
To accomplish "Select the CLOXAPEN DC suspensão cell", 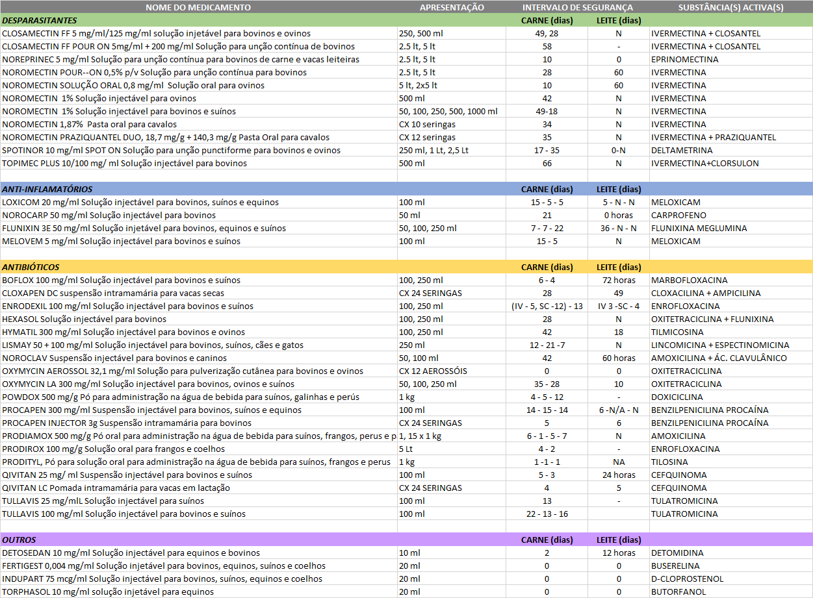I will 198,293.
